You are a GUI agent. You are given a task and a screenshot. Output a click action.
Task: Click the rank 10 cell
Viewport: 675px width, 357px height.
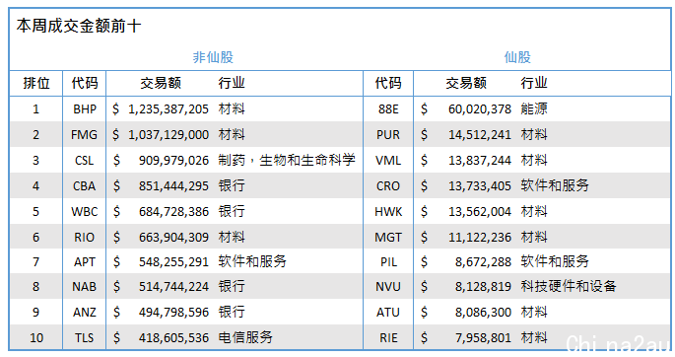click(36, 338)
